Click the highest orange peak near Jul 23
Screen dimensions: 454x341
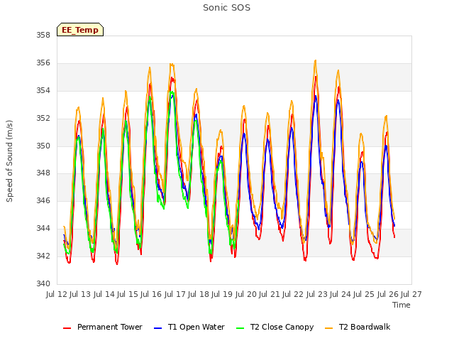tap(315, 60)
